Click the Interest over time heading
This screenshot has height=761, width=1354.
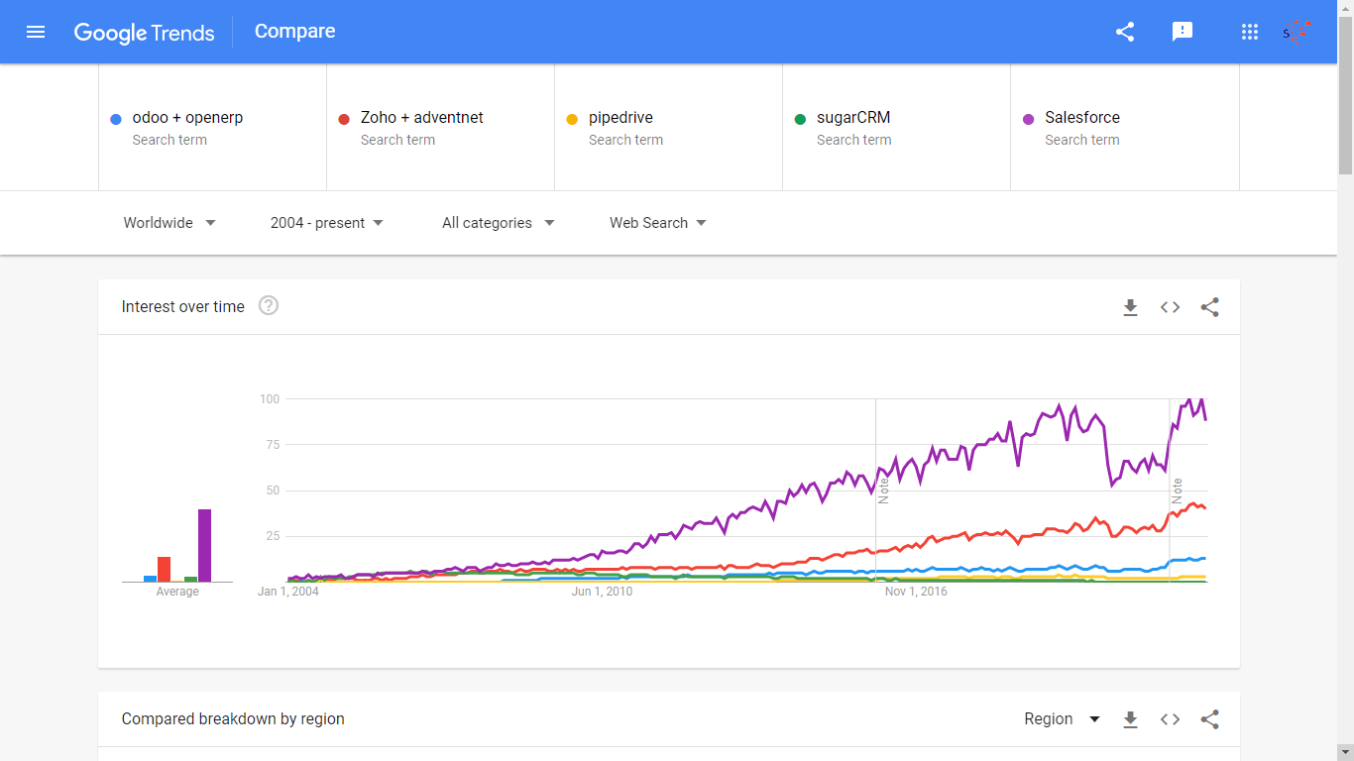[x=183, y=307]
